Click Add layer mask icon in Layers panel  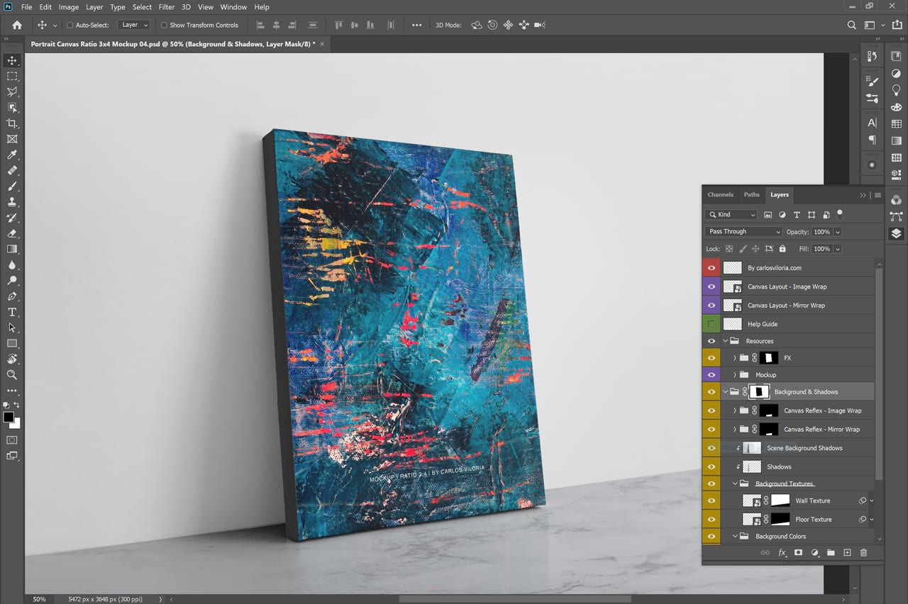click(x=798, y=552)
